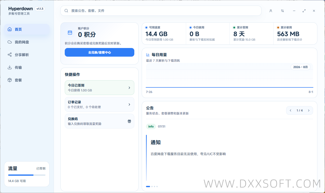Go to the 首页 menu item

27,29
